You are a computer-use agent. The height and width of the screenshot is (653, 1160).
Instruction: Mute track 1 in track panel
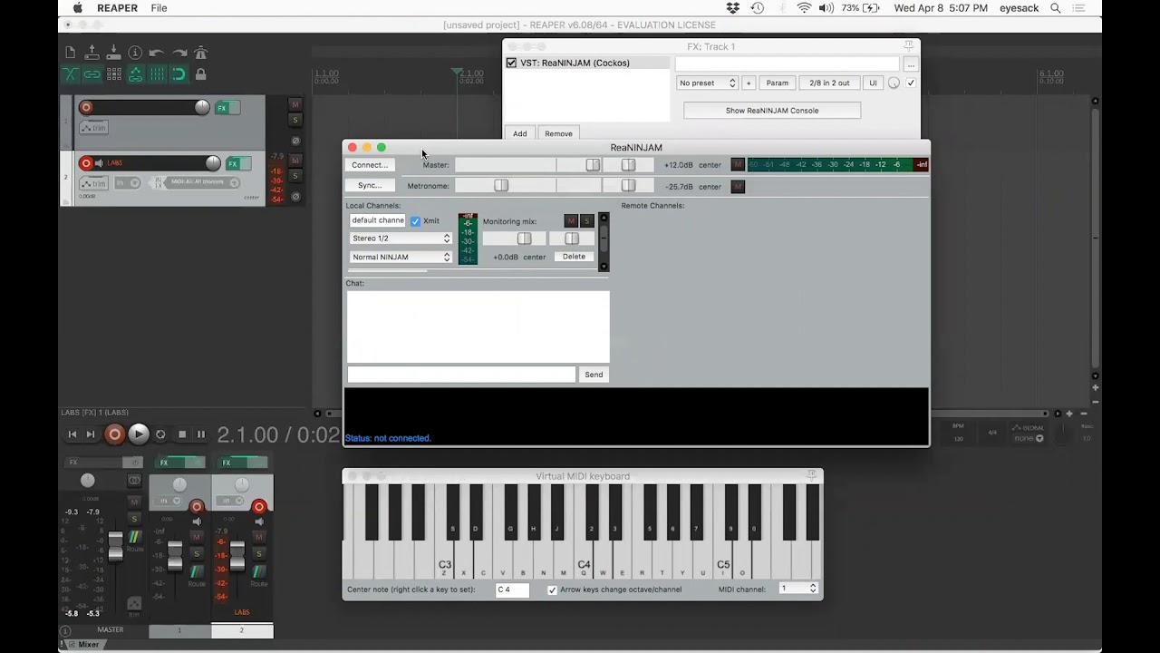(295, 104)
